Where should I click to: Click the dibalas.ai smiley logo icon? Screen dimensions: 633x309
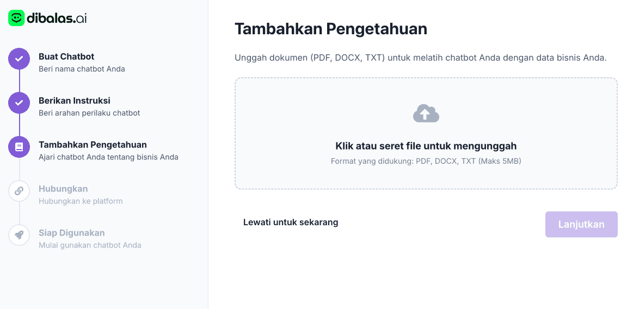coord(16,18)
